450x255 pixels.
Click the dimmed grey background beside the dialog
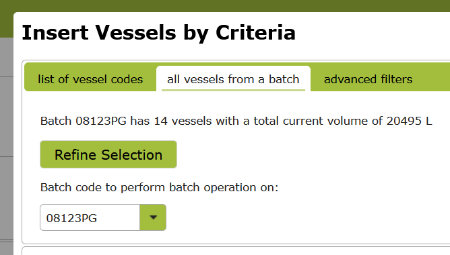coord(6,143)
